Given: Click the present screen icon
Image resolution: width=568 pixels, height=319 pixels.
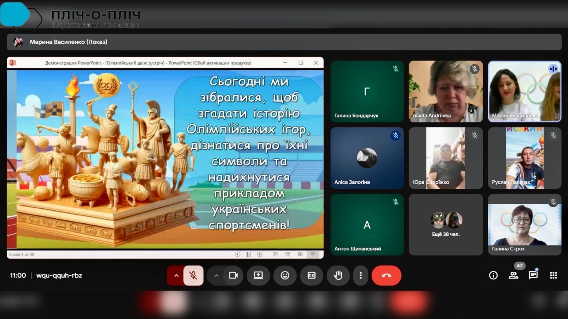Looking at the screenshot, I should pos(258,275).
